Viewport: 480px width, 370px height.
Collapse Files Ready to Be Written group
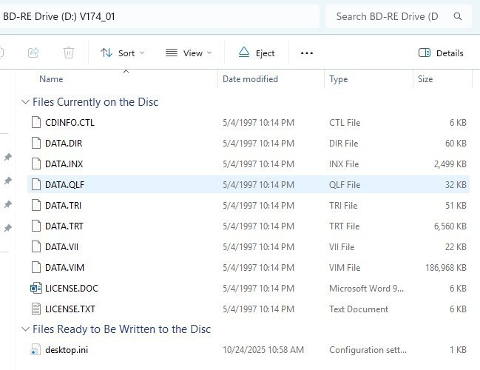(x=26, y=329)
